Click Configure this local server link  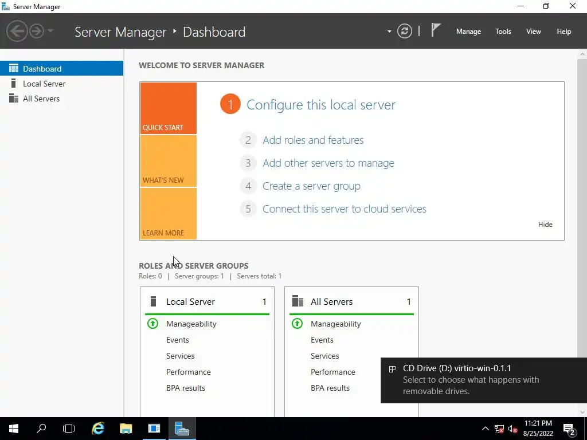pyautogui.click(x=321, y=105)
